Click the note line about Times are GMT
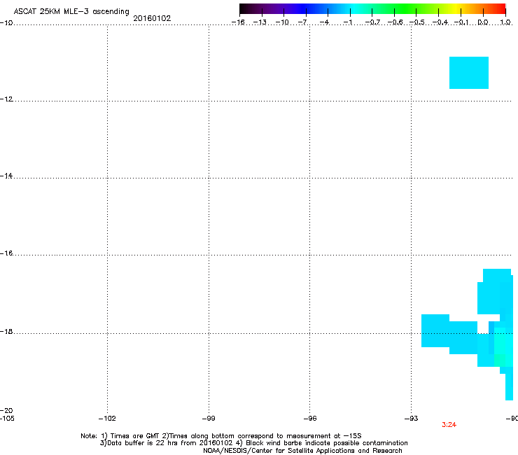 point(221,436)
